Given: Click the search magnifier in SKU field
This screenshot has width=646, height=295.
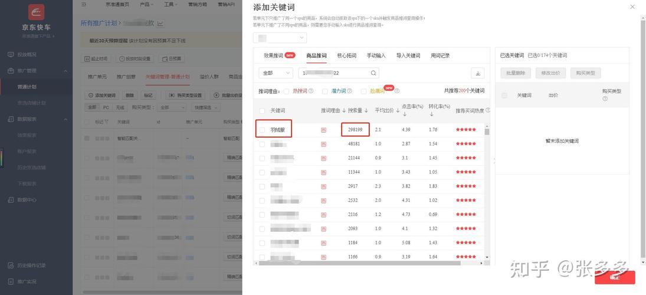Looking at the screenshot, I should (373, 73).
